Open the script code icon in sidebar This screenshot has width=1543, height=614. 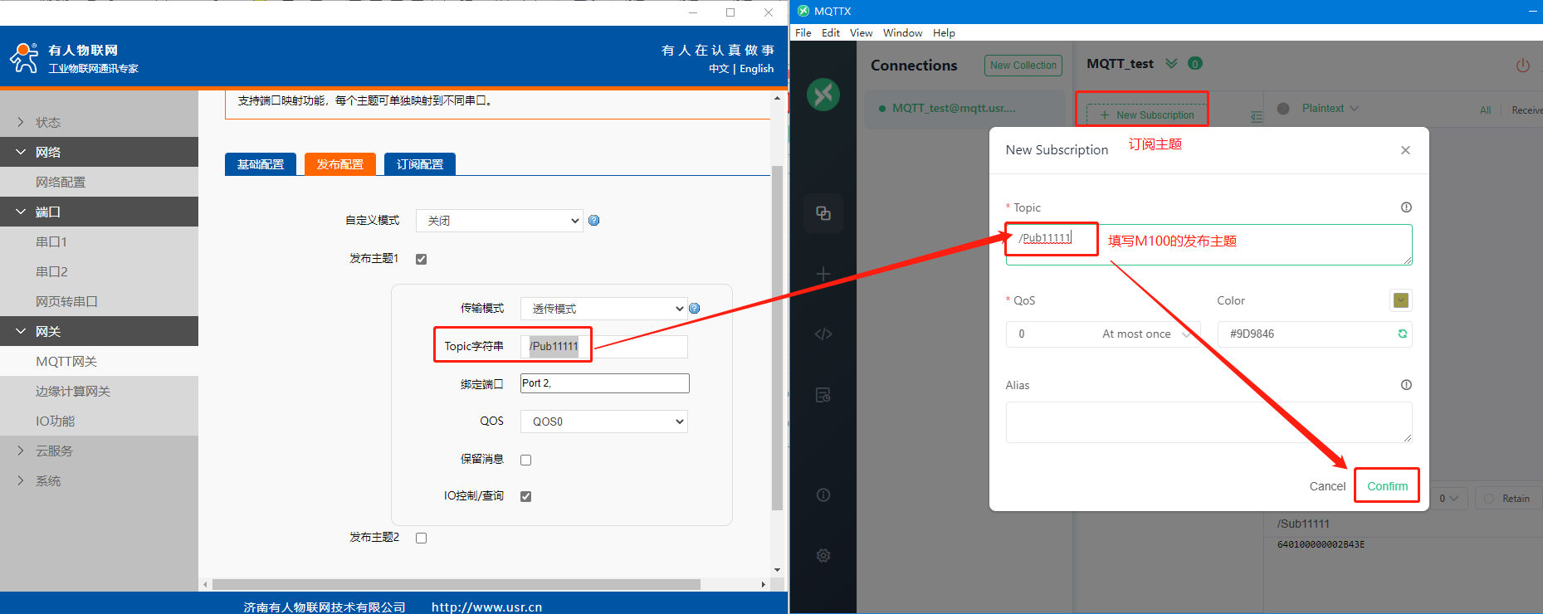pos(823,334)
